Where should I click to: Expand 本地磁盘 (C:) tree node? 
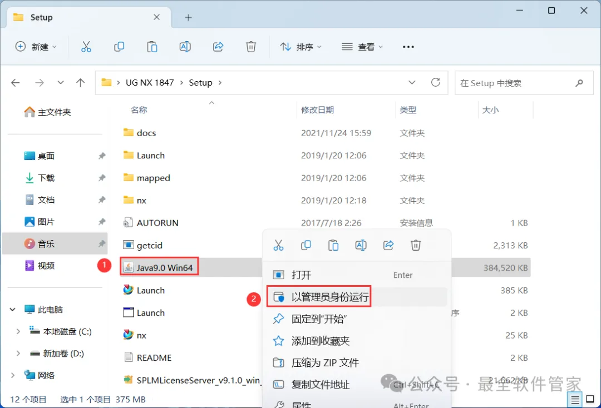(x=18, y=331)
